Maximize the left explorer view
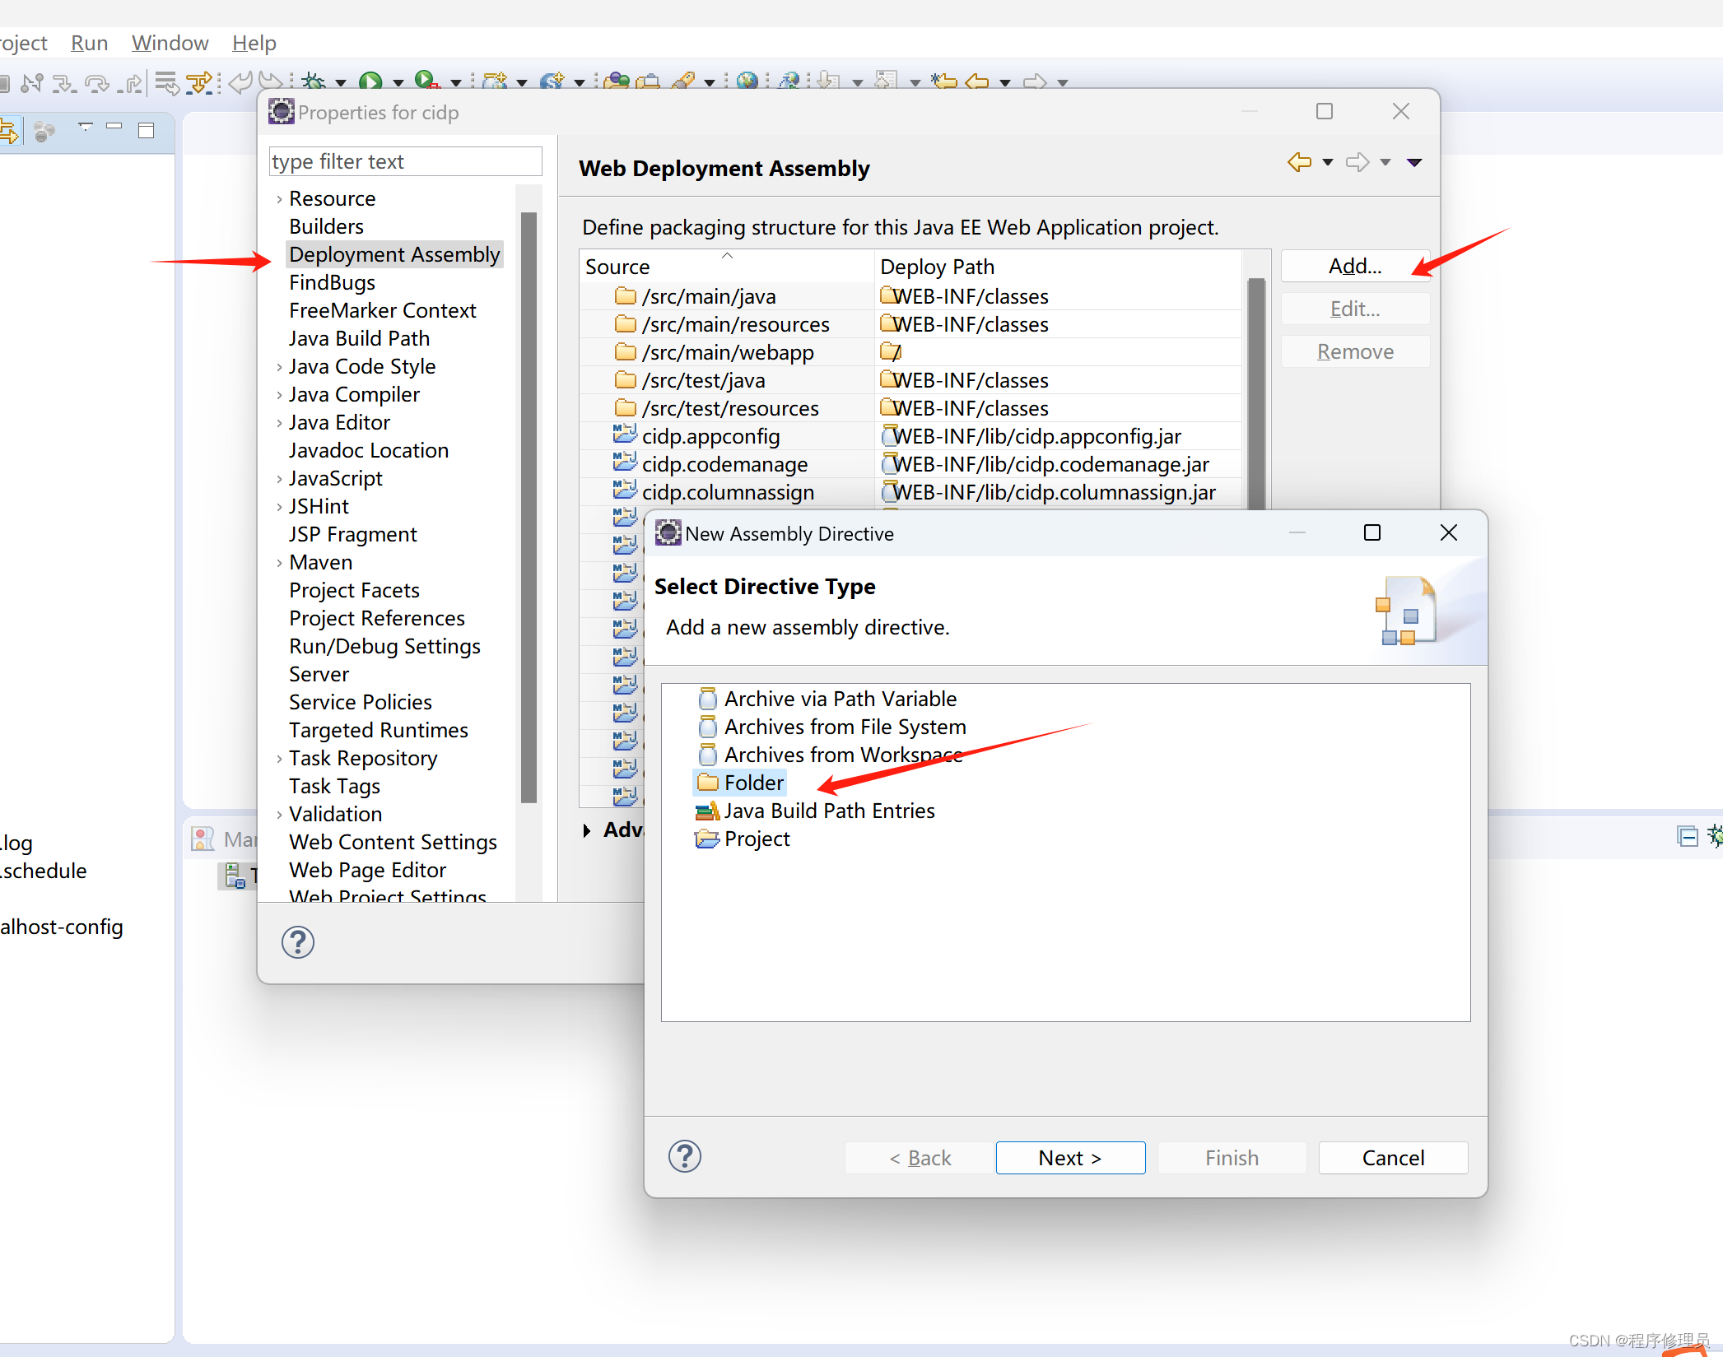The image size is (1723, 1357). [x=147, y=130]
